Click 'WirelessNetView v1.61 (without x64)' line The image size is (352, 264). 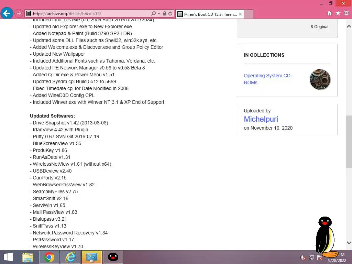click(70, 164)
